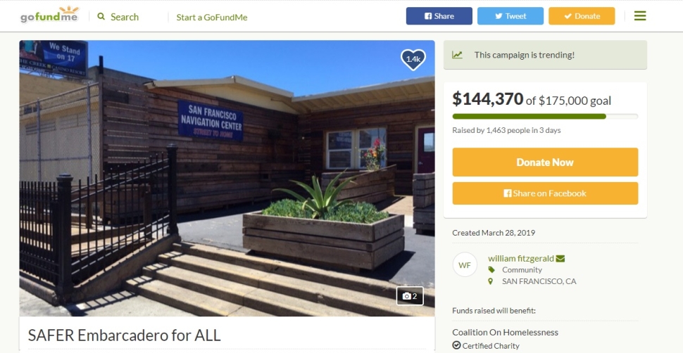Click the Navigation Center campaign photo
The width and height of the screenshot is (683, 353).
tap(227, 179)
